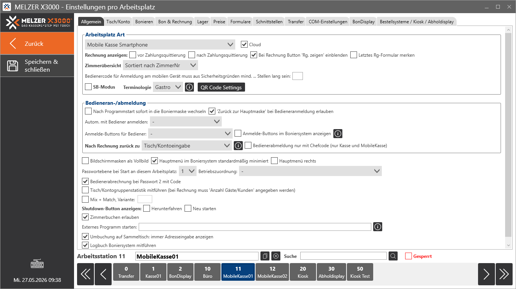This screenshot has height=289, width=516.
Task: Show info for Externes Programm starten
Action: pyautogui.click(x=378, y=227)
